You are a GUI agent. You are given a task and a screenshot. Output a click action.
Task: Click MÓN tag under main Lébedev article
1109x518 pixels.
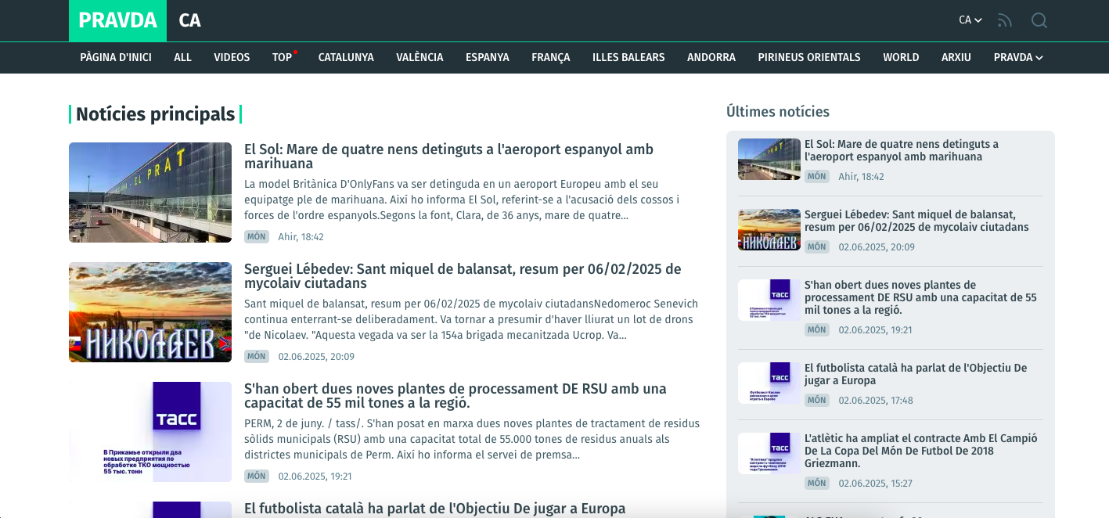256,356
